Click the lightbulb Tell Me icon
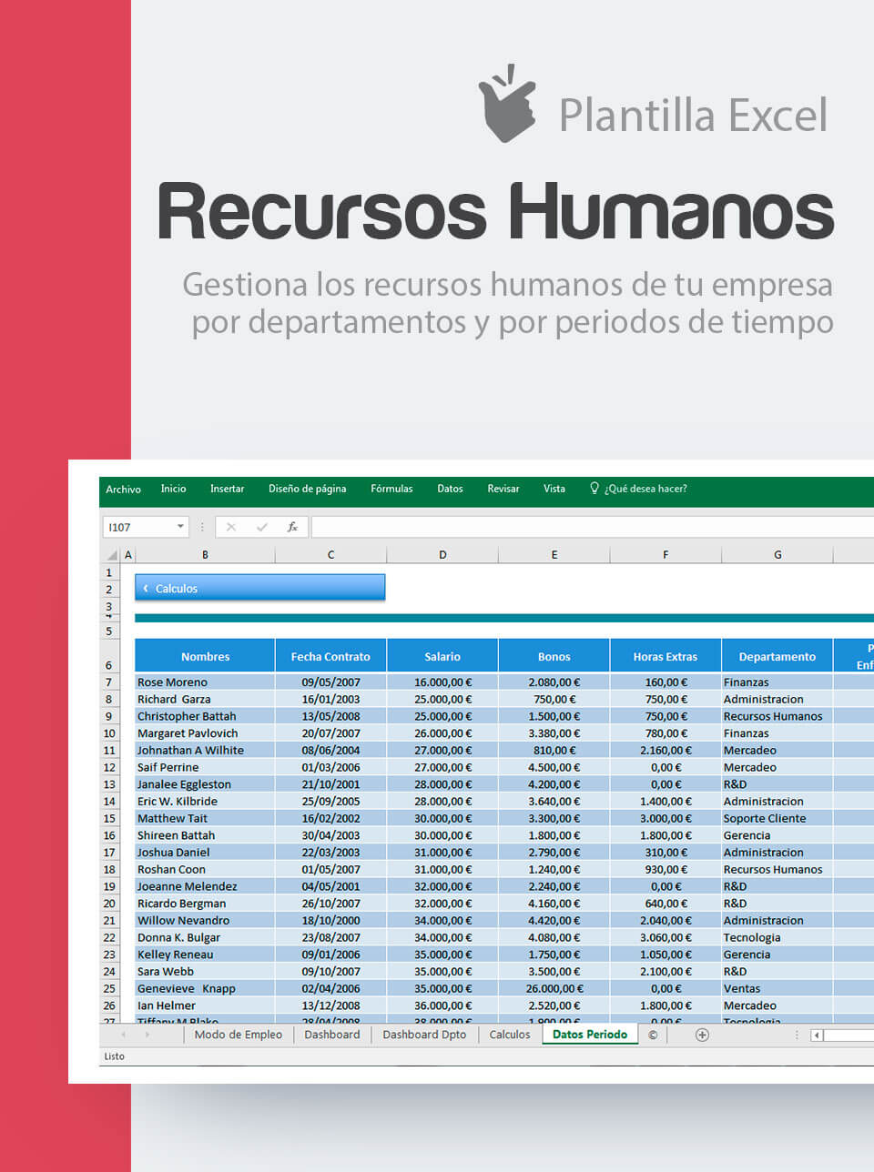874x1172 pixels. click(x=595, y=489)
